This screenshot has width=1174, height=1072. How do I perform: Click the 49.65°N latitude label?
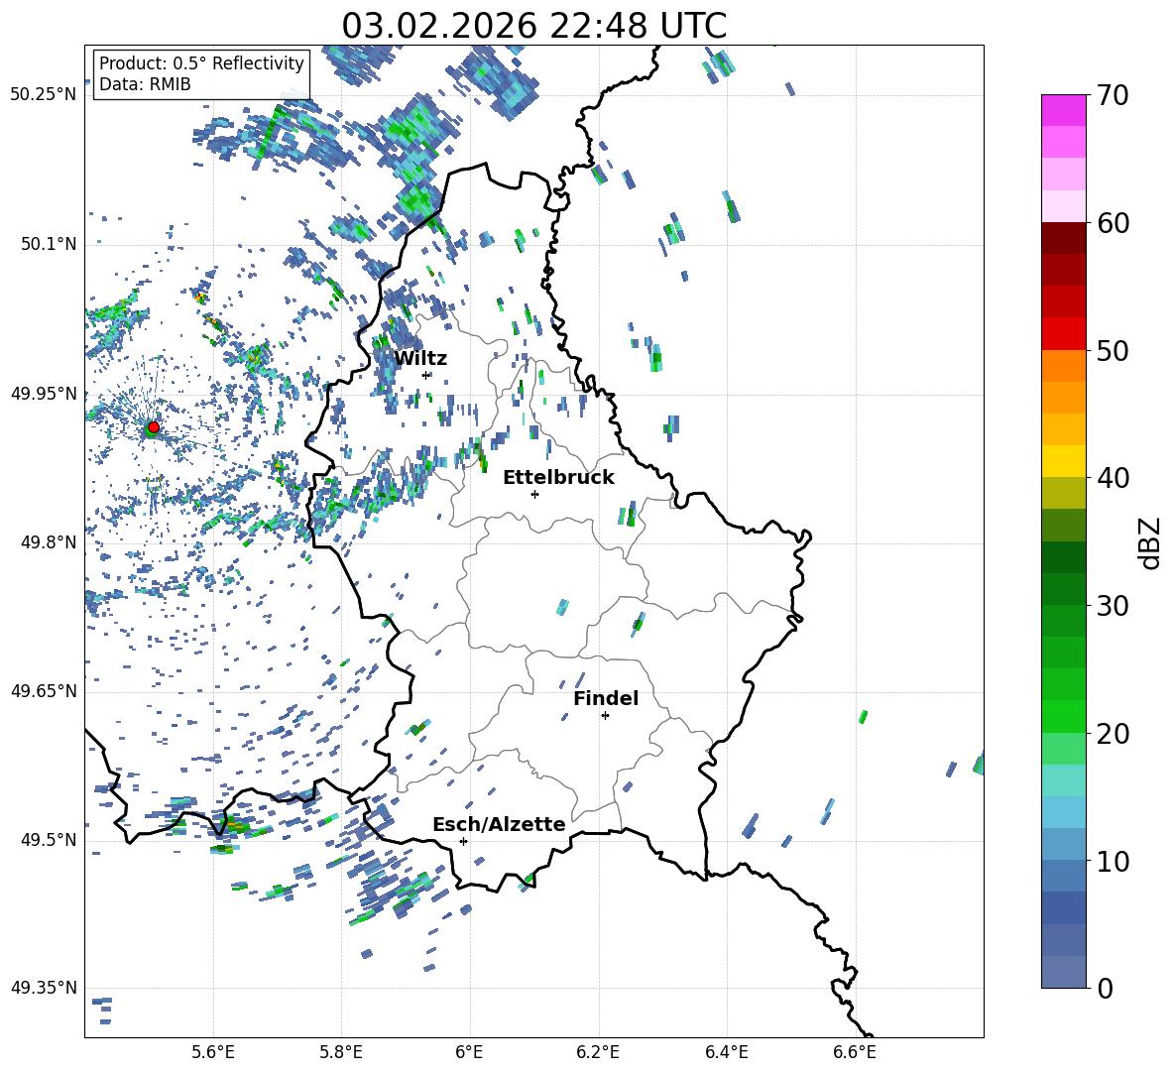pos(44,690)
